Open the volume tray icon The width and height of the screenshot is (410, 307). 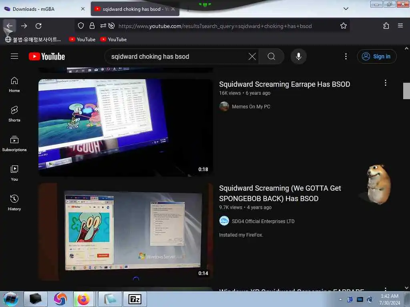click(x=370, y=299)
